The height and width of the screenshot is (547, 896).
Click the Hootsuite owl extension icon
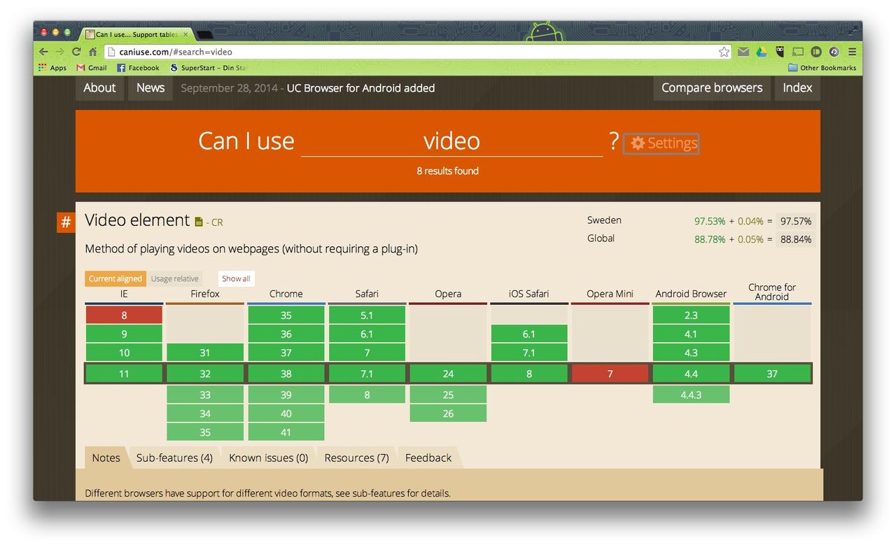(x=779, y=52)
